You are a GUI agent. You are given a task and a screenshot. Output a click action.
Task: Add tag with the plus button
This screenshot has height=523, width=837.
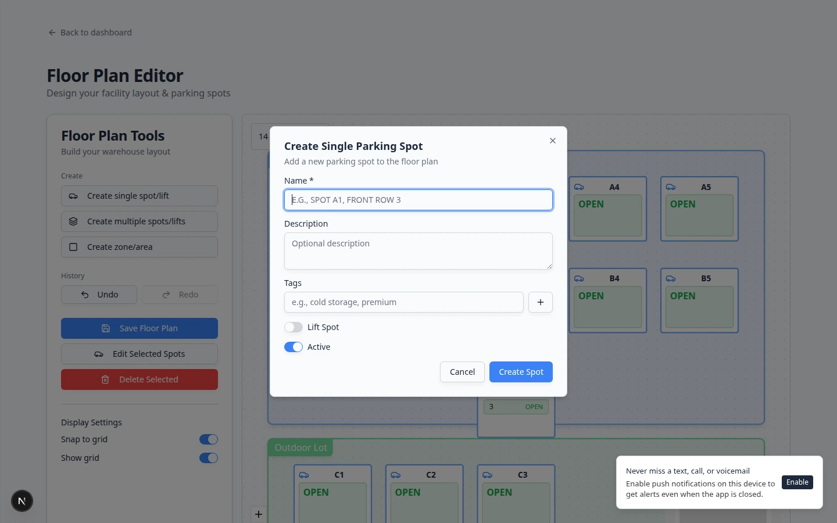(x=541, y=302)
